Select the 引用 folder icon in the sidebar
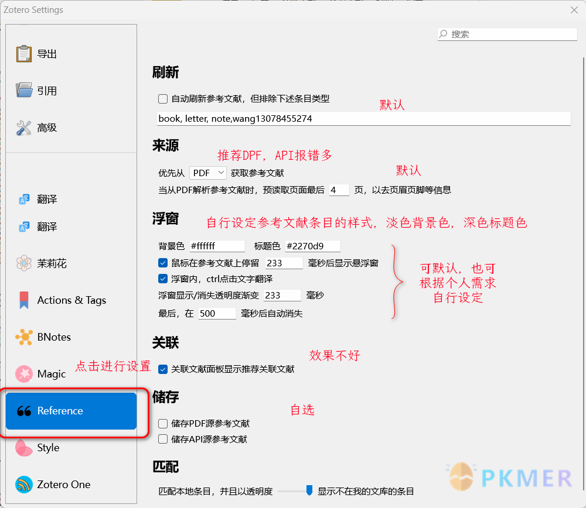 click(24, 90)
